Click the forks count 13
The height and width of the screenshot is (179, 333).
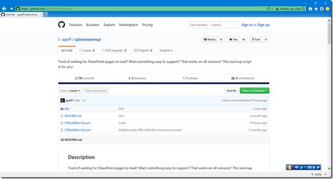(x=266, y=40)
